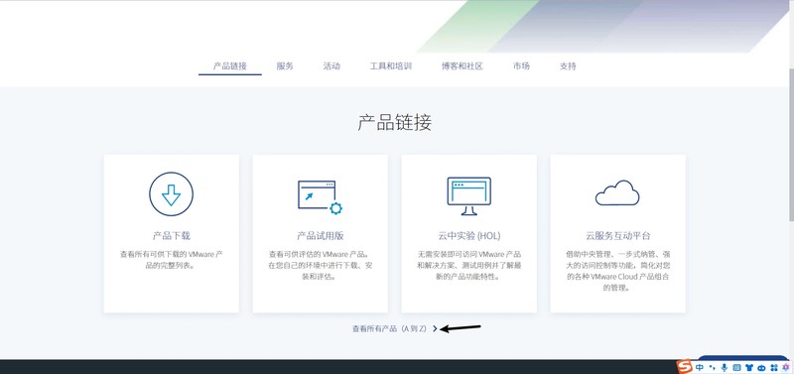Select the 工具和培训 tab
Viewport: 794px width, 374px height.
tap(391, 66)
